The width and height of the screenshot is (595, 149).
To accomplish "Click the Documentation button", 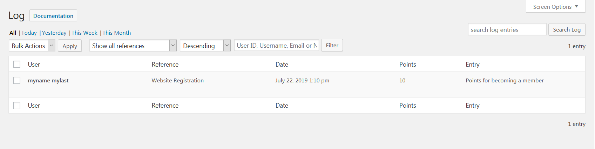I will click(x=53, y=16).
